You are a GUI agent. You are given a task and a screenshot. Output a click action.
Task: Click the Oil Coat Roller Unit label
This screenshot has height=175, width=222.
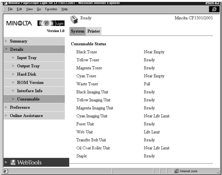[x=93, y=148]
